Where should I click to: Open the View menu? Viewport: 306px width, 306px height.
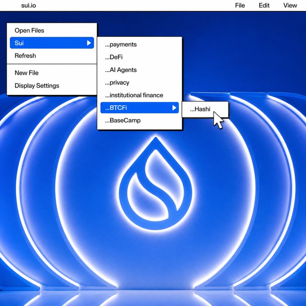click(290, 5)
